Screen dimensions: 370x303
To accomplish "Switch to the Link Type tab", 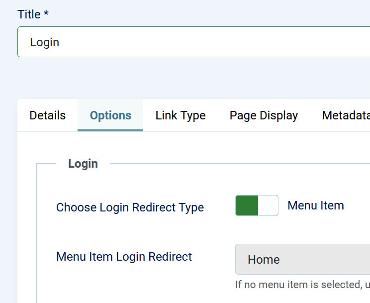I will coord(181,115).
